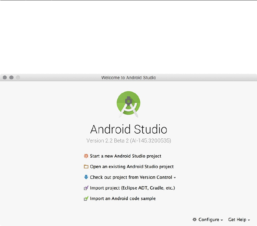Click the green import code sample icon
Viewport: 257px width, 226px height.
click(86, 198)
